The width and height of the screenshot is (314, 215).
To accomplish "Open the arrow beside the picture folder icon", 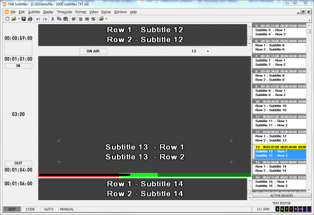I will click(106, 19).
